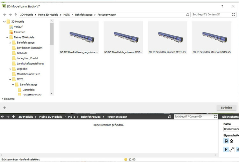This screenshot has height=162, width=239.
Task: Go up one folder in dialog
Action: (16, 15)
